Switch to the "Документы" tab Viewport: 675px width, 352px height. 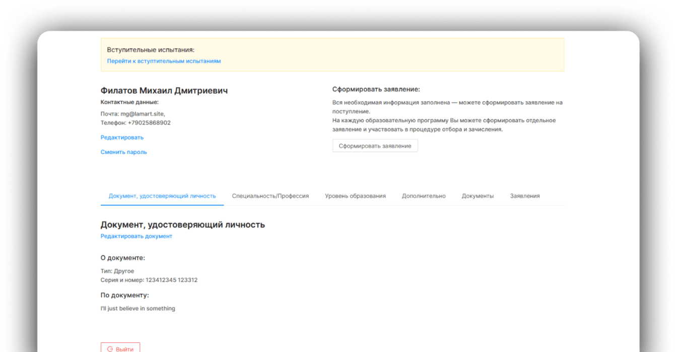(x=478, y=196)
